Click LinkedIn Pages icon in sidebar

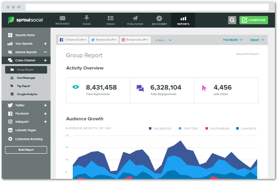click(x=10, y=130)
